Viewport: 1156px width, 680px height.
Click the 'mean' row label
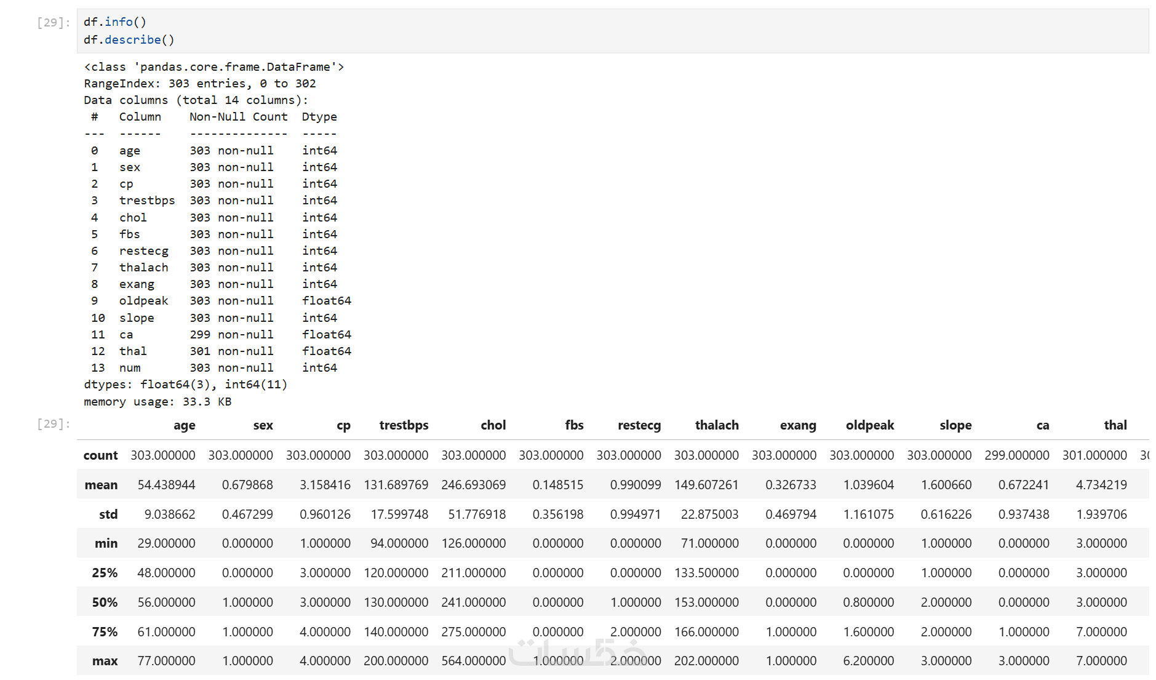(x=101, y=485)
